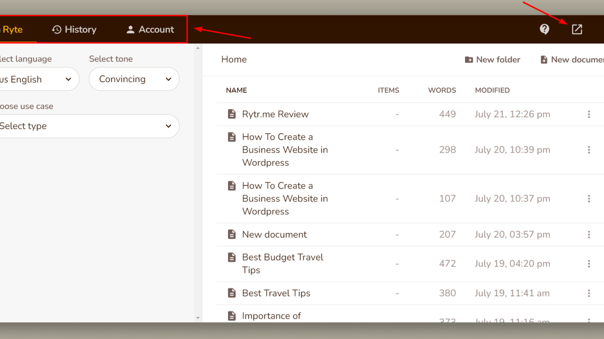The width and height of the screenshot is (604, 339).
Task: Open the Convincing tone dropdown
Action: click(x=134, y=79)
